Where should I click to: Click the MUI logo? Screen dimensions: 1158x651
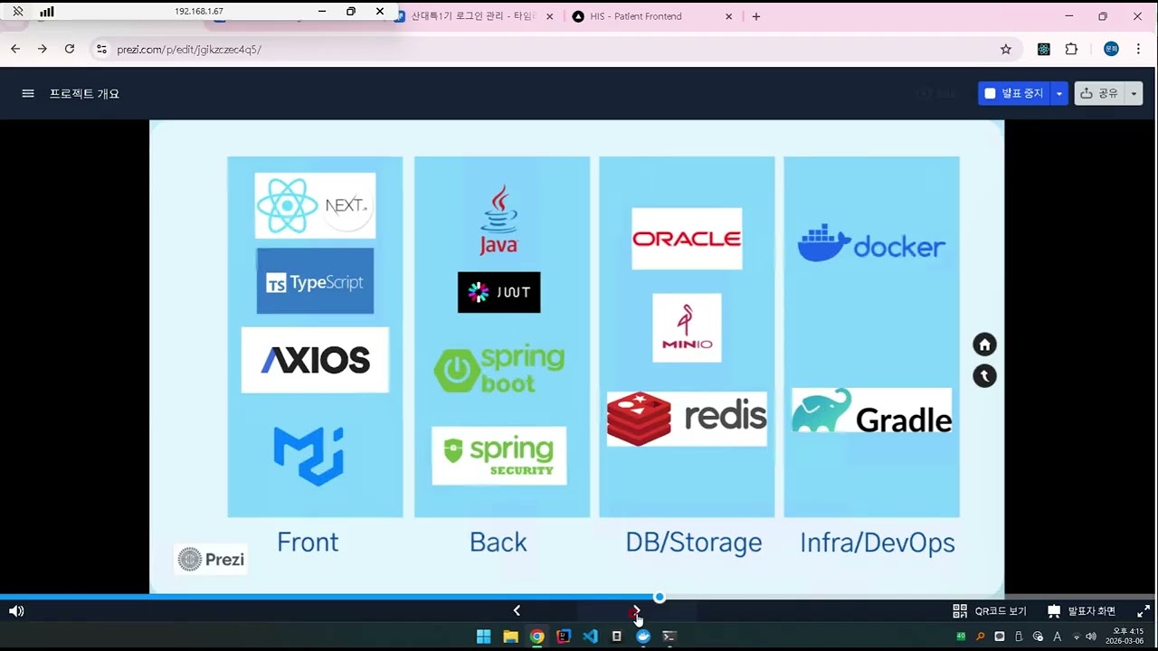[x=308, y=456]
